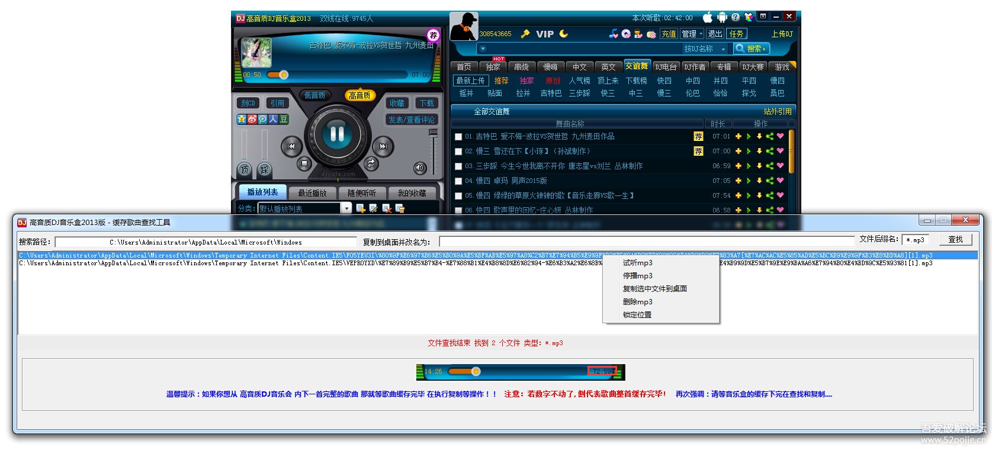Open the DJ电台 tab
The width and height of the screenshot is (992, 450).
click(x=666, y=67)
